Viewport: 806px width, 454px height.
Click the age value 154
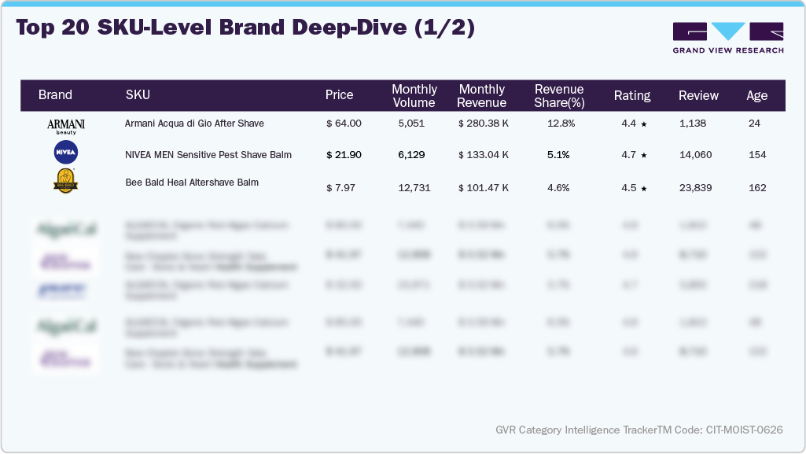point(757,155)
